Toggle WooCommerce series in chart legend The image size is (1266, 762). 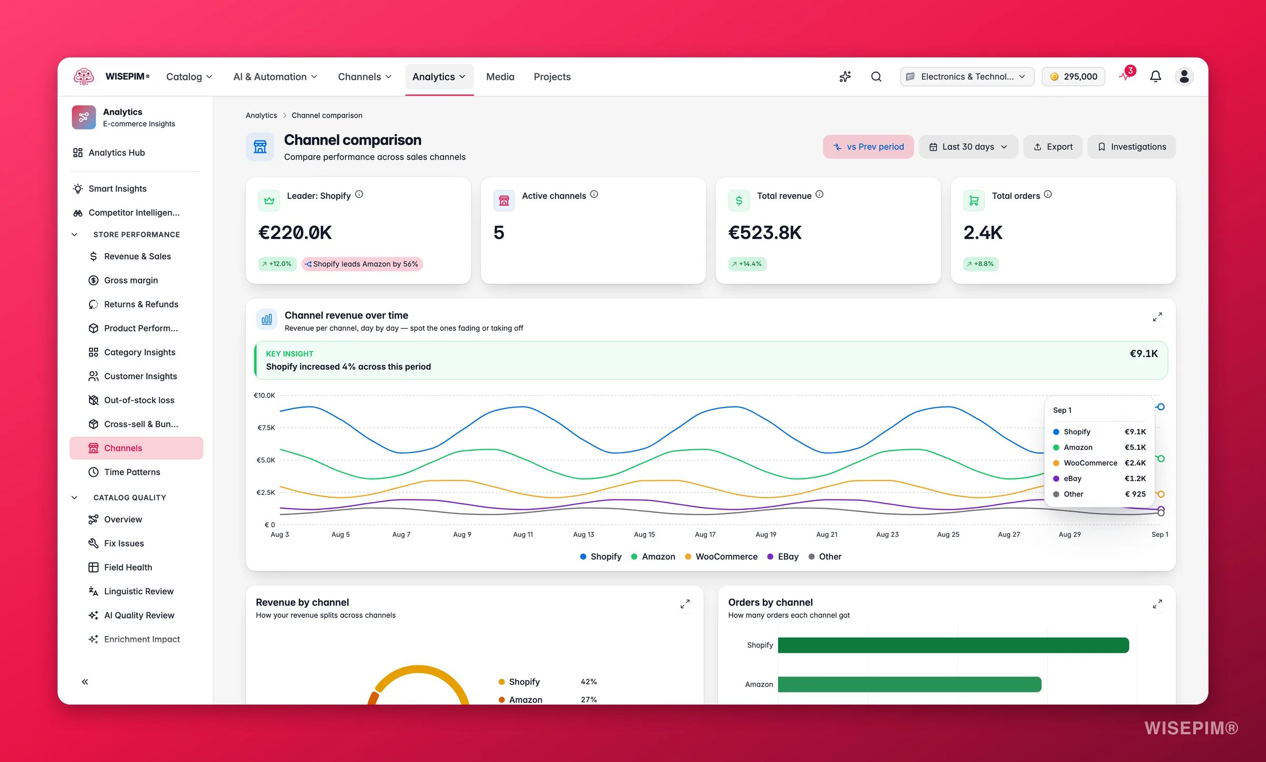pyautogui.click(x=721, y=556)
